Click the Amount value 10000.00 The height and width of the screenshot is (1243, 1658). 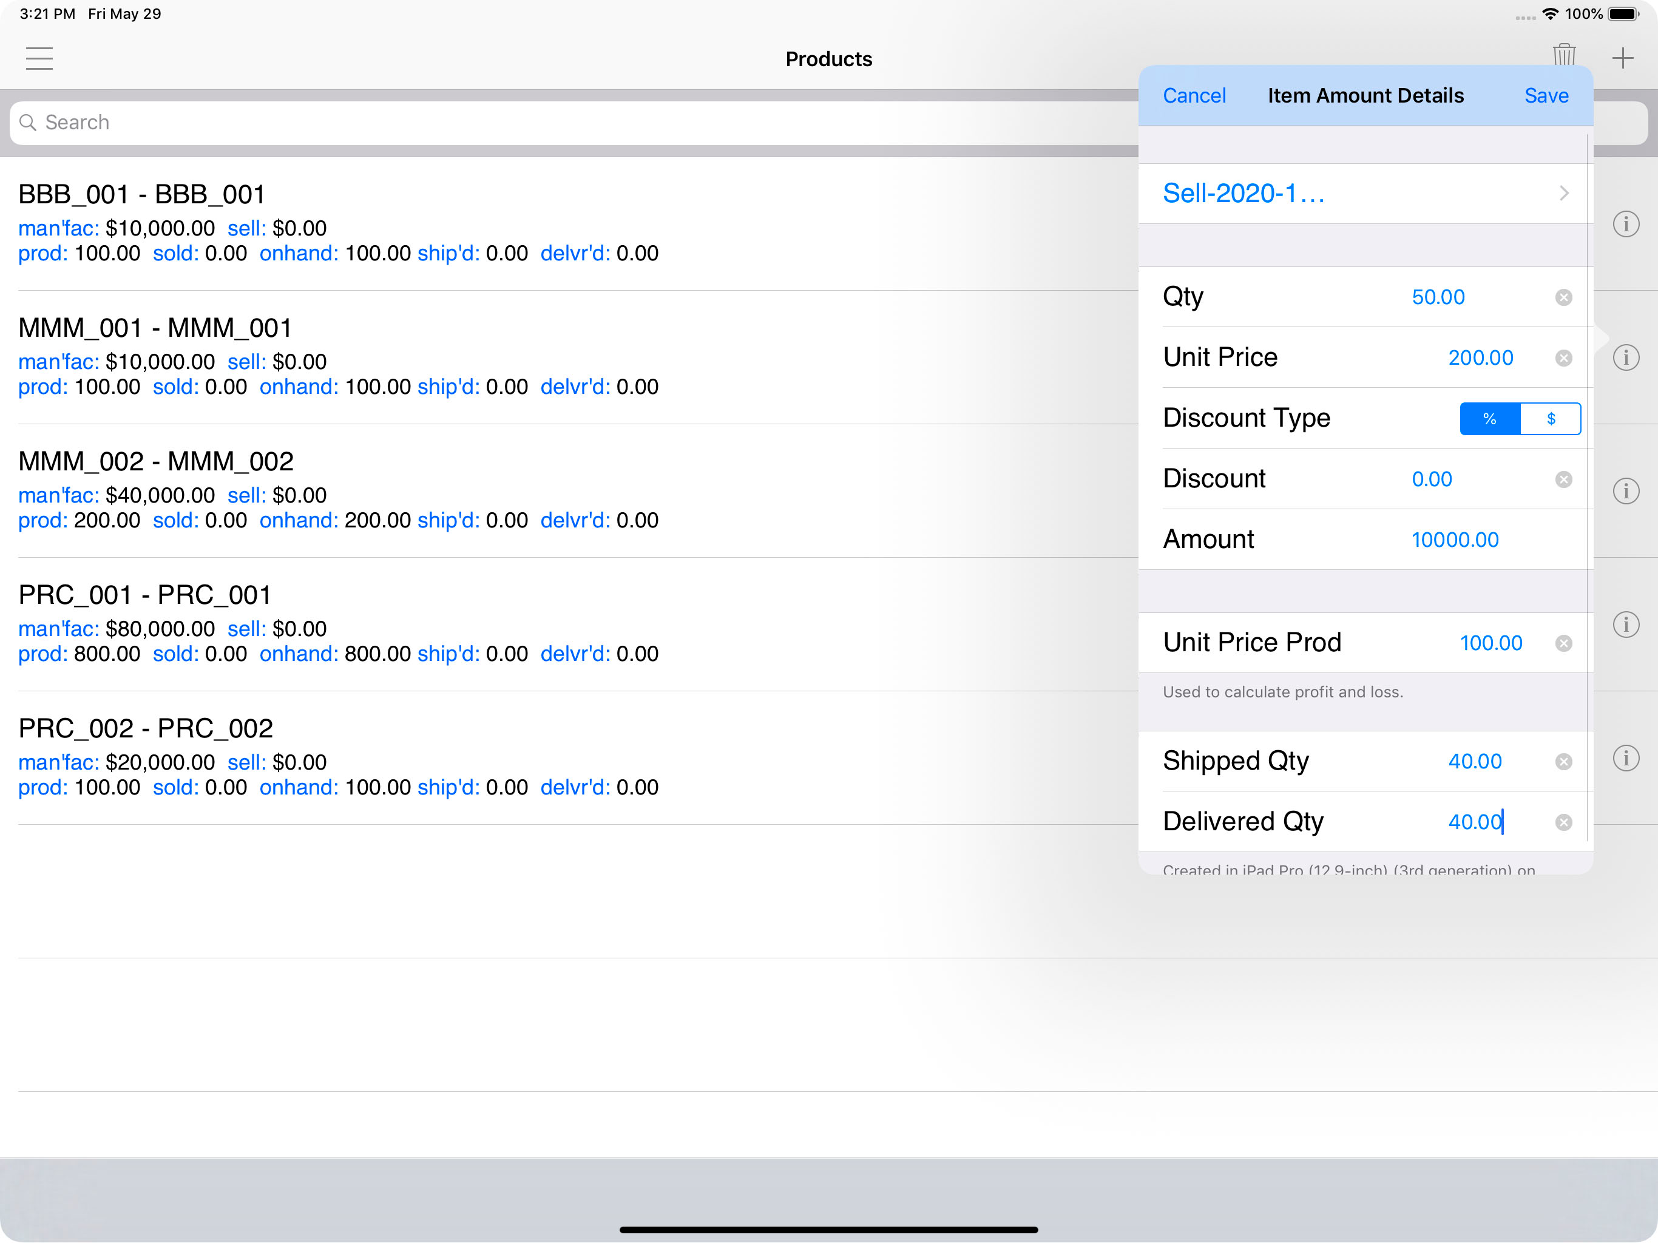click(x=1455, y=541)
